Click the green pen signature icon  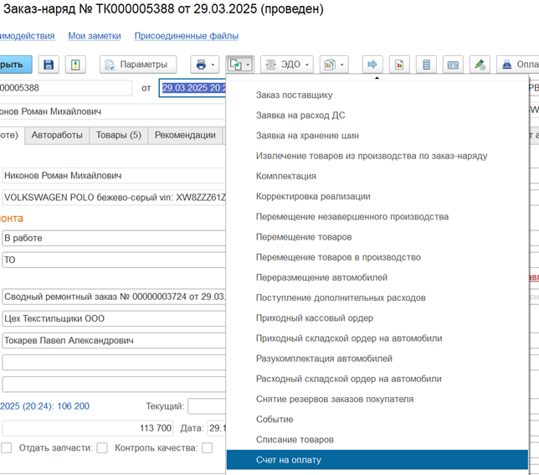pyautogui.click(x=480, y=65)
